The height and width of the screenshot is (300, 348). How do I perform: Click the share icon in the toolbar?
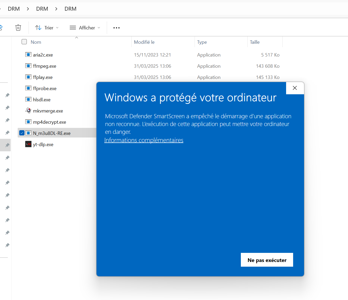1,27
